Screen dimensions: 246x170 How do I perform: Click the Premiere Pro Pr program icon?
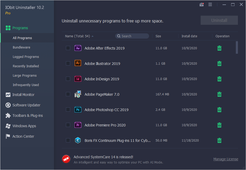78,125
